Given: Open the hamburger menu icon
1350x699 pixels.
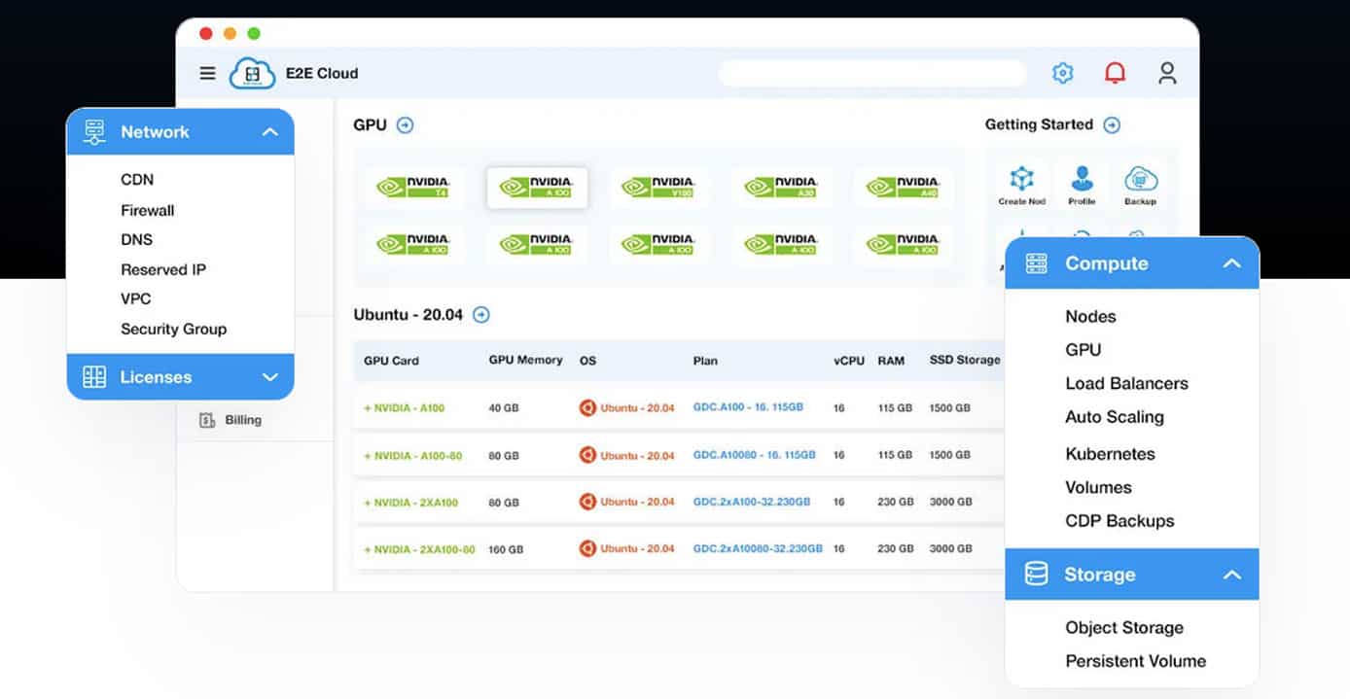Looking at the screenshot, I should (x=207, y=72).
